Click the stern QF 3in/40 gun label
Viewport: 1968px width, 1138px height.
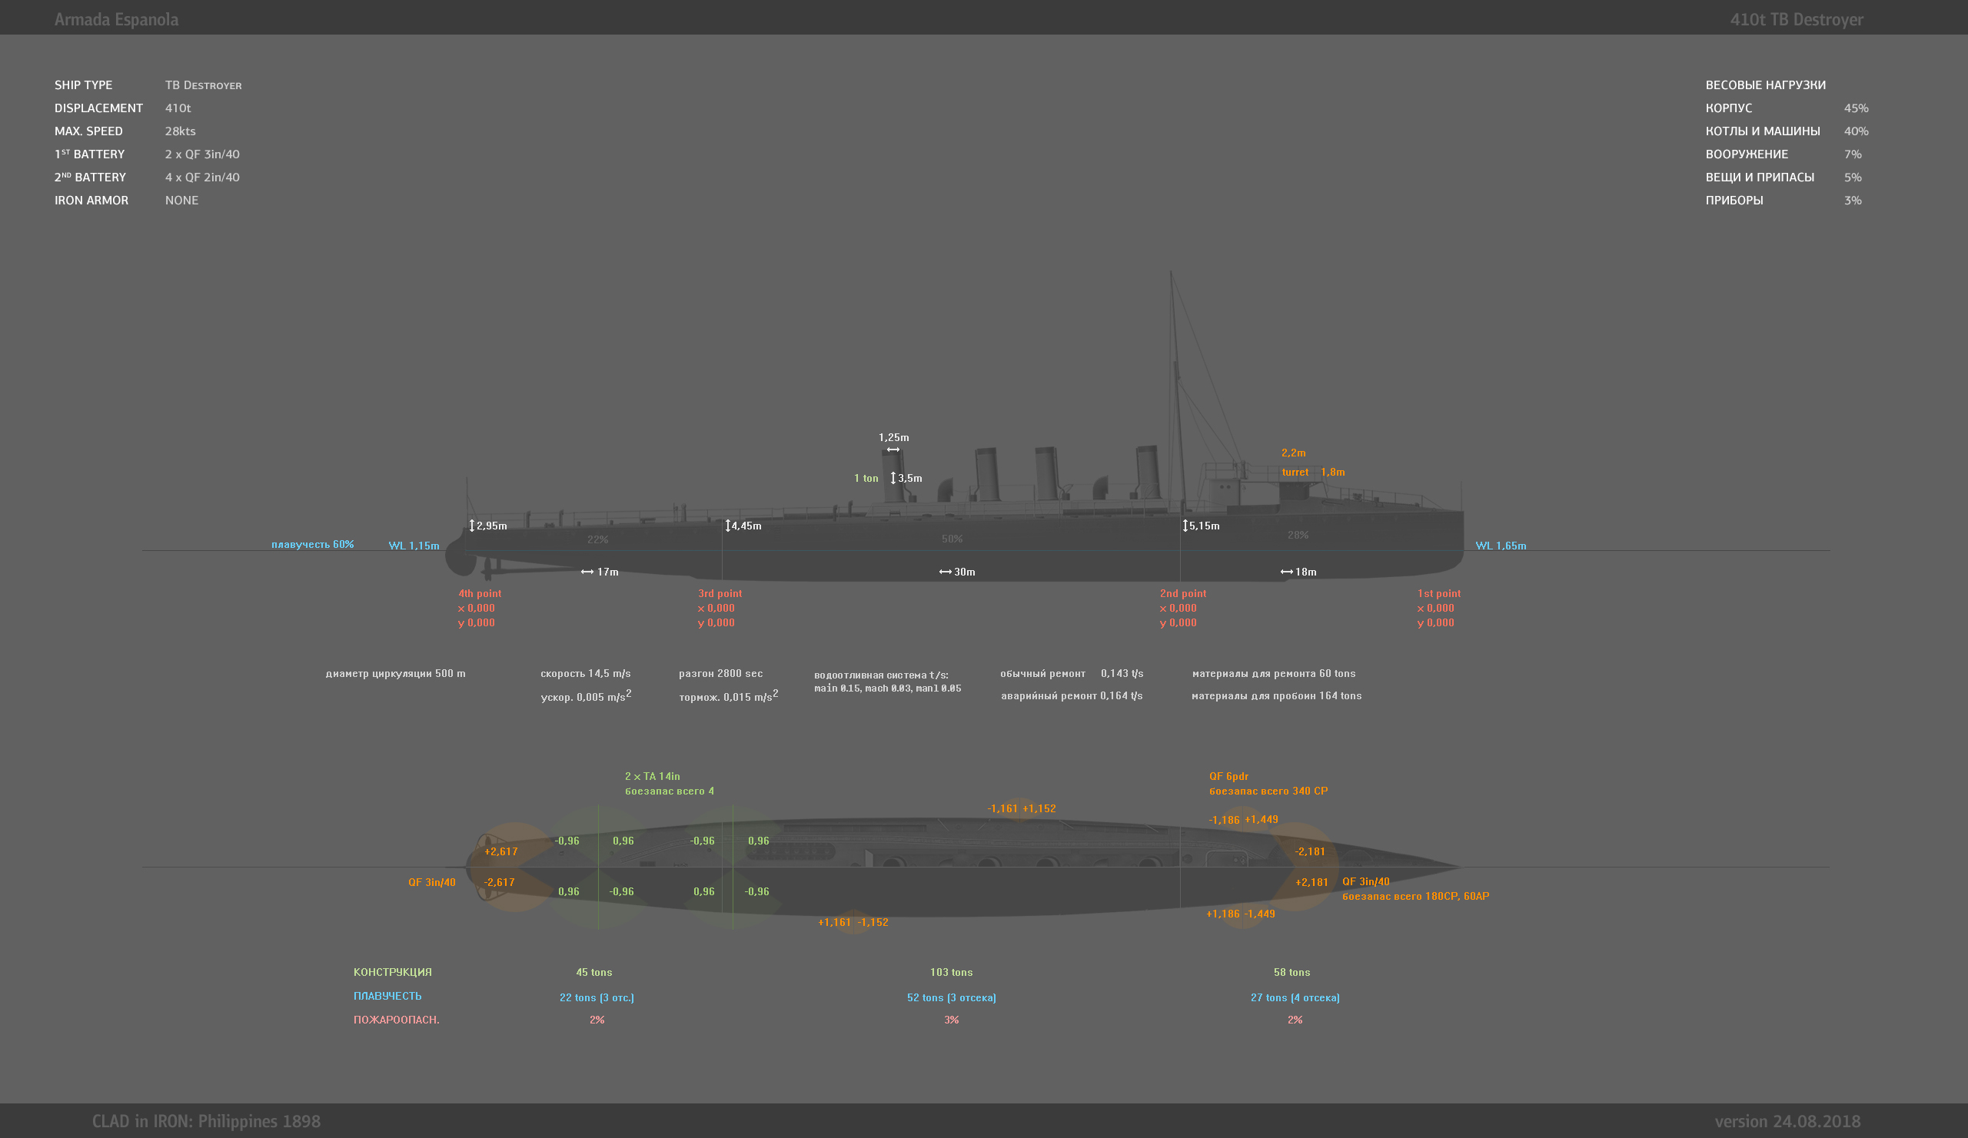[431, 882]
